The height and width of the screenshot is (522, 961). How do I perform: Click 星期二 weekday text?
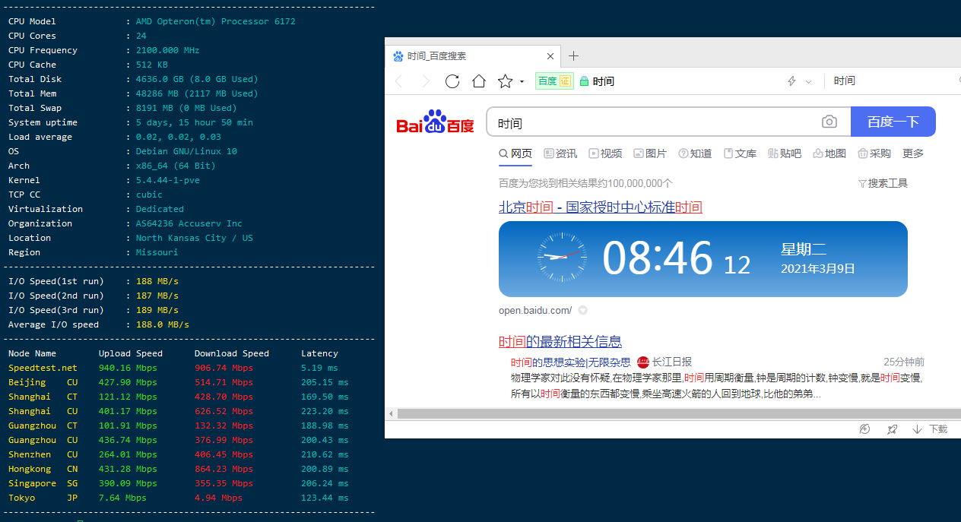[x=804, y=249]
